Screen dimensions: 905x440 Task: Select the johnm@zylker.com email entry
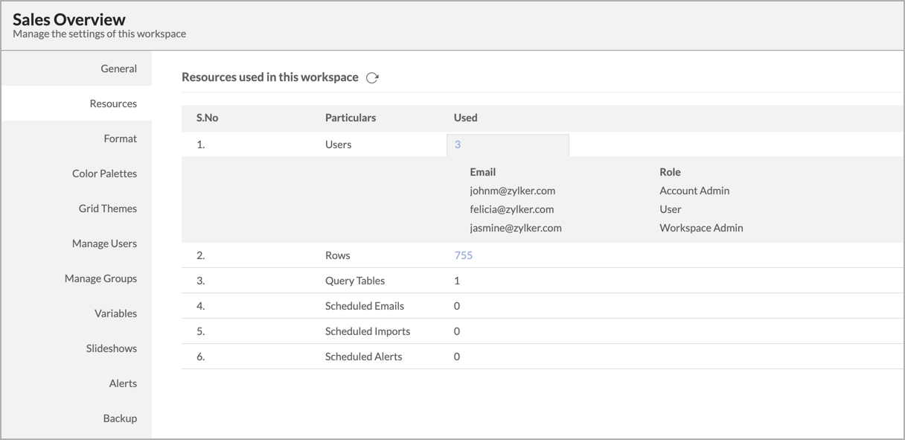tap(512, 191)
